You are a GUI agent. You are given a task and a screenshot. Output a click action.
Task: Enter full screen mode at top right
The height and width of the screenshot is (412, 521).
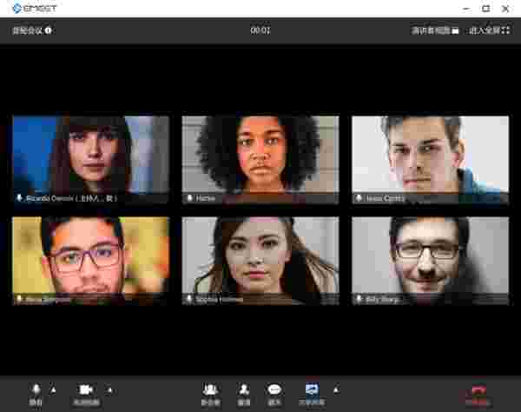pos(490,30)
